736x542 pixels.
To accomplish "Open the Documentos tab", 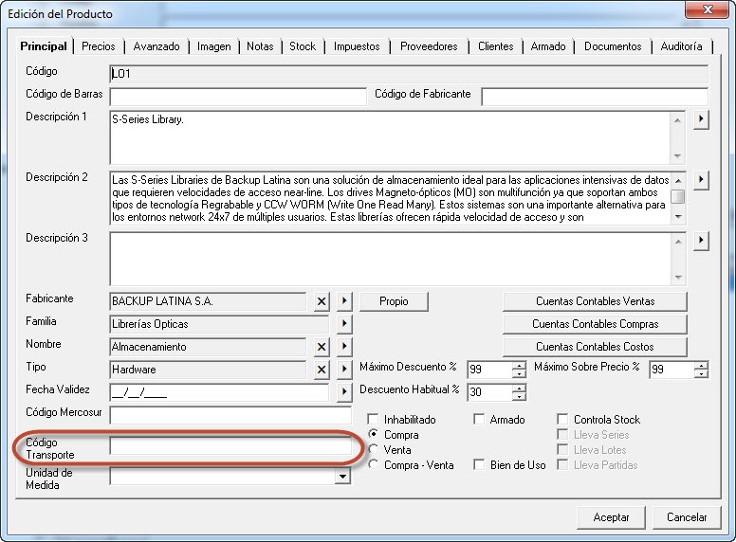I will pyautogui.click(x=613, y=46).
